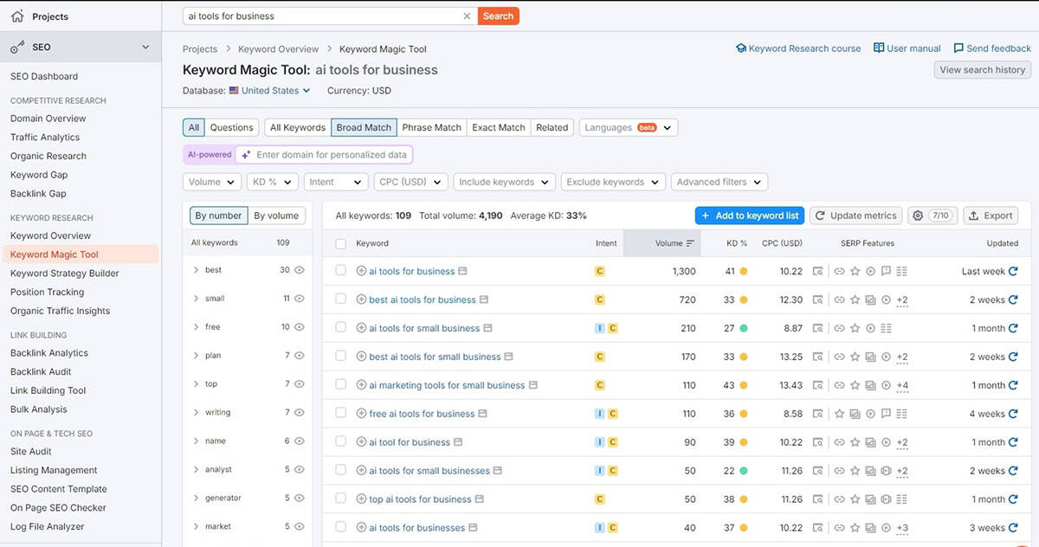Select the Related tab
Screen dimensions: 1039x547
[x=552, y=127]
